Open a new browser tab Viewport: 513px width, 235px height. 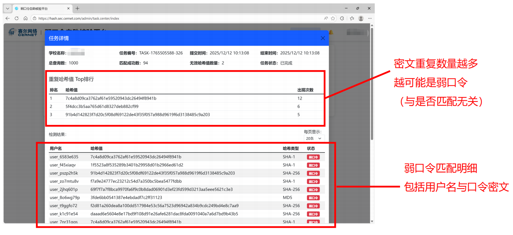77,8
